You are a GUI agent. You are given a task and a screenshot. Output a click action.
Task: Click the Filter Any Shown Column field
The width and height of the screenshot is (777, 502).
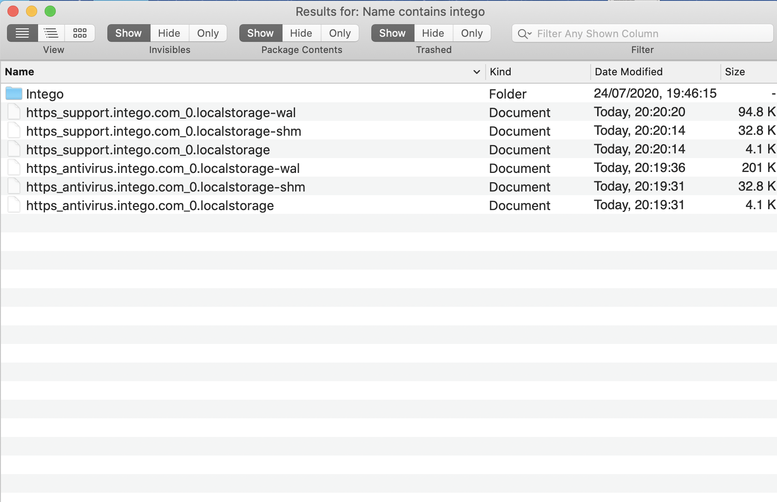click(x=642, y=33)
